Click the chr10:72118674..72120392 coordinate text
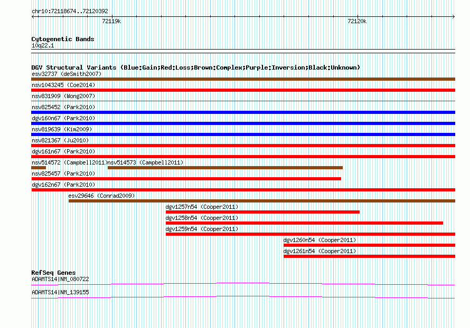Screen dimensions: 470x328 coord(70,11)
